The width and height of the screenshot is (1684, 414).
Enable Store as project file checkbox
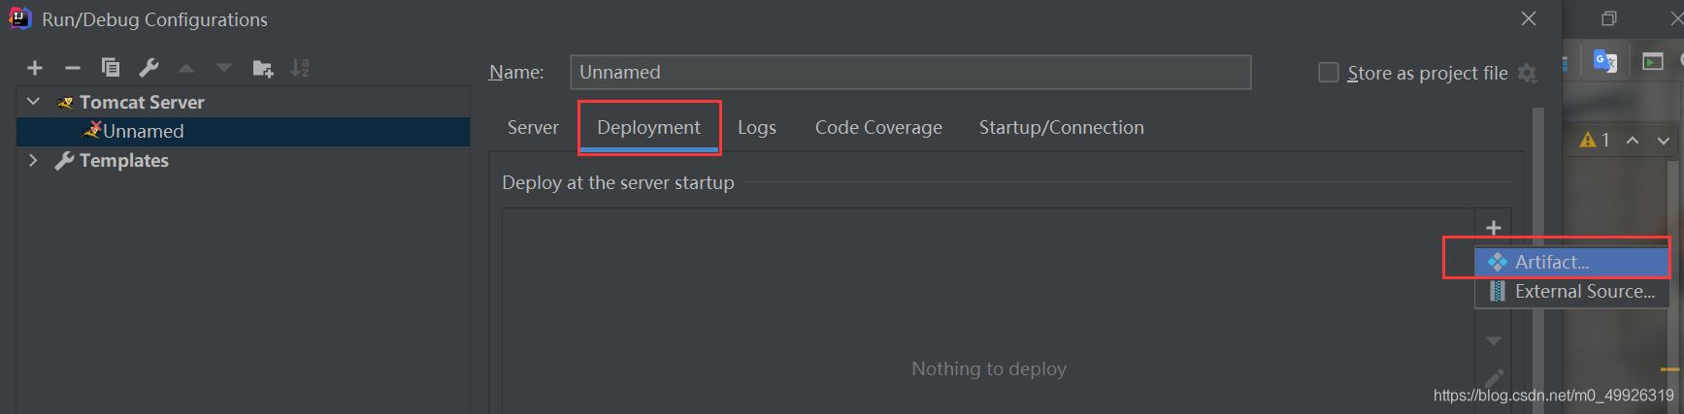[x=1329, y=73]
